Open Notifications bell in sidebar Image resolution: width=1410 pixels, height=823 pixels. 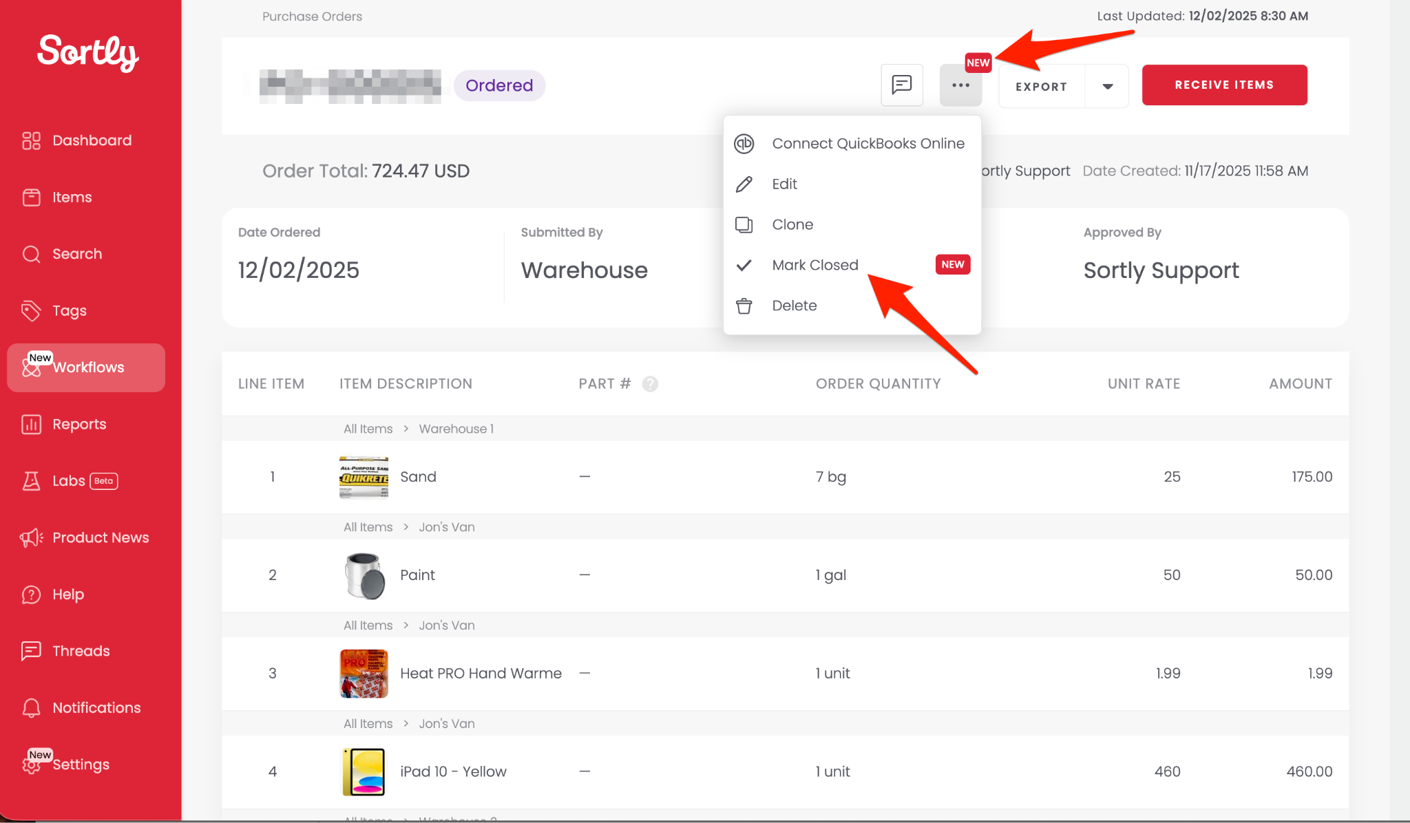coord(96,708)
